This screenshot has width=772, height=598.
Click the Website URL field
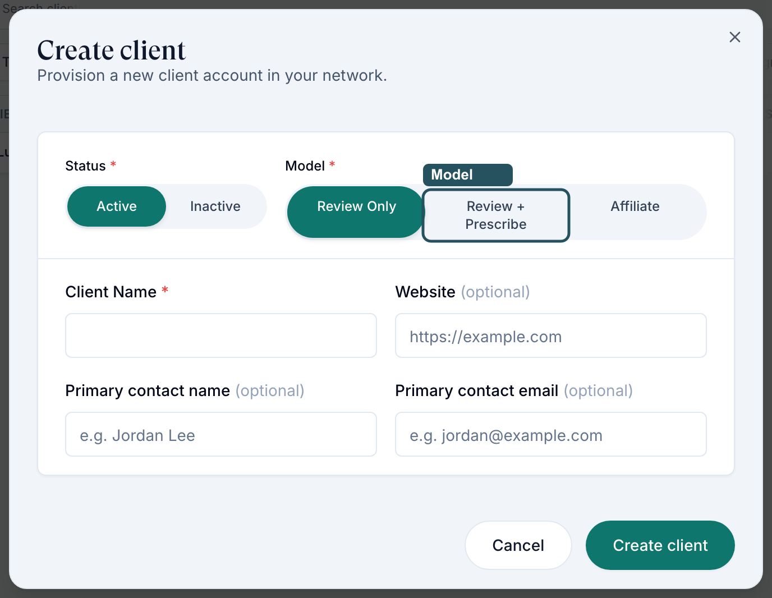pyautogui.click(x=551, y=335)
